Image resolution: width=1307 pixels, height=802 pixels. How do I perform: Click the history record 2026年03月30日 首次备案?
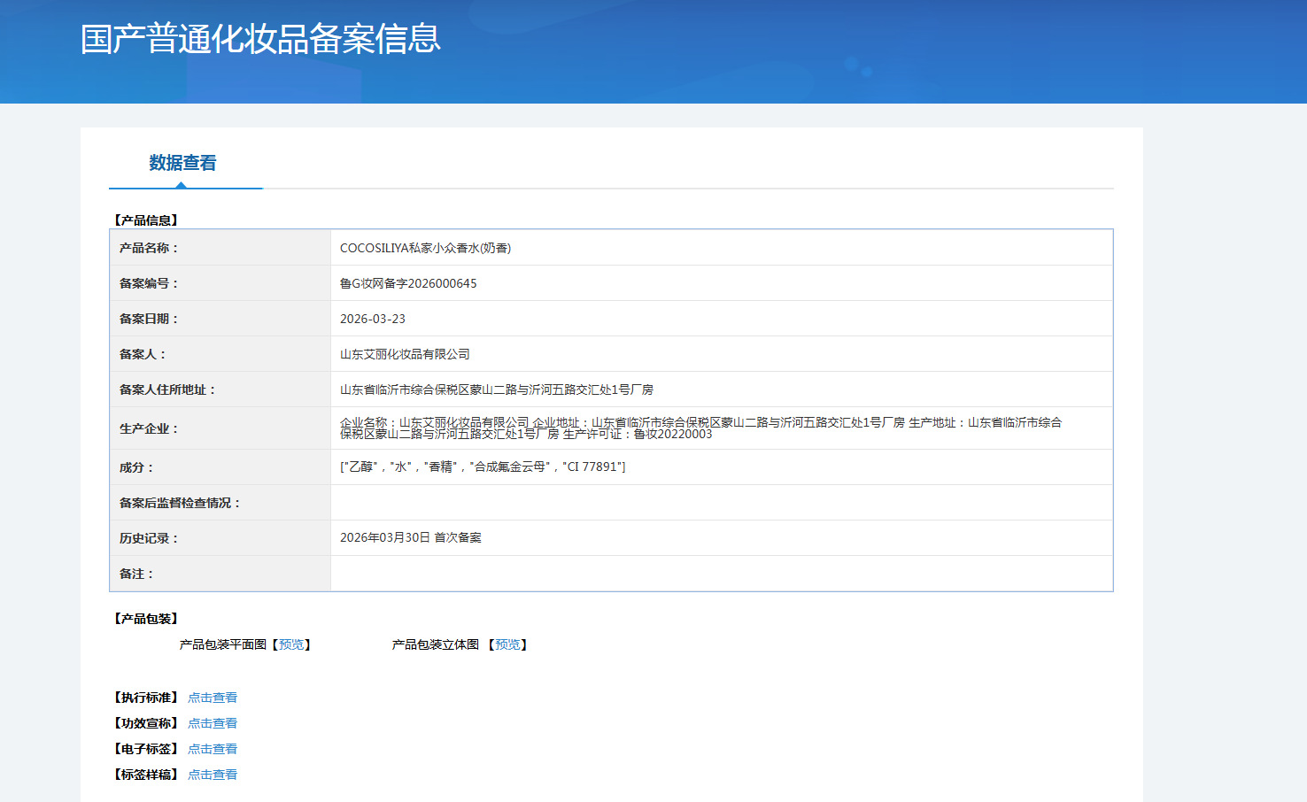click(411, 537)
